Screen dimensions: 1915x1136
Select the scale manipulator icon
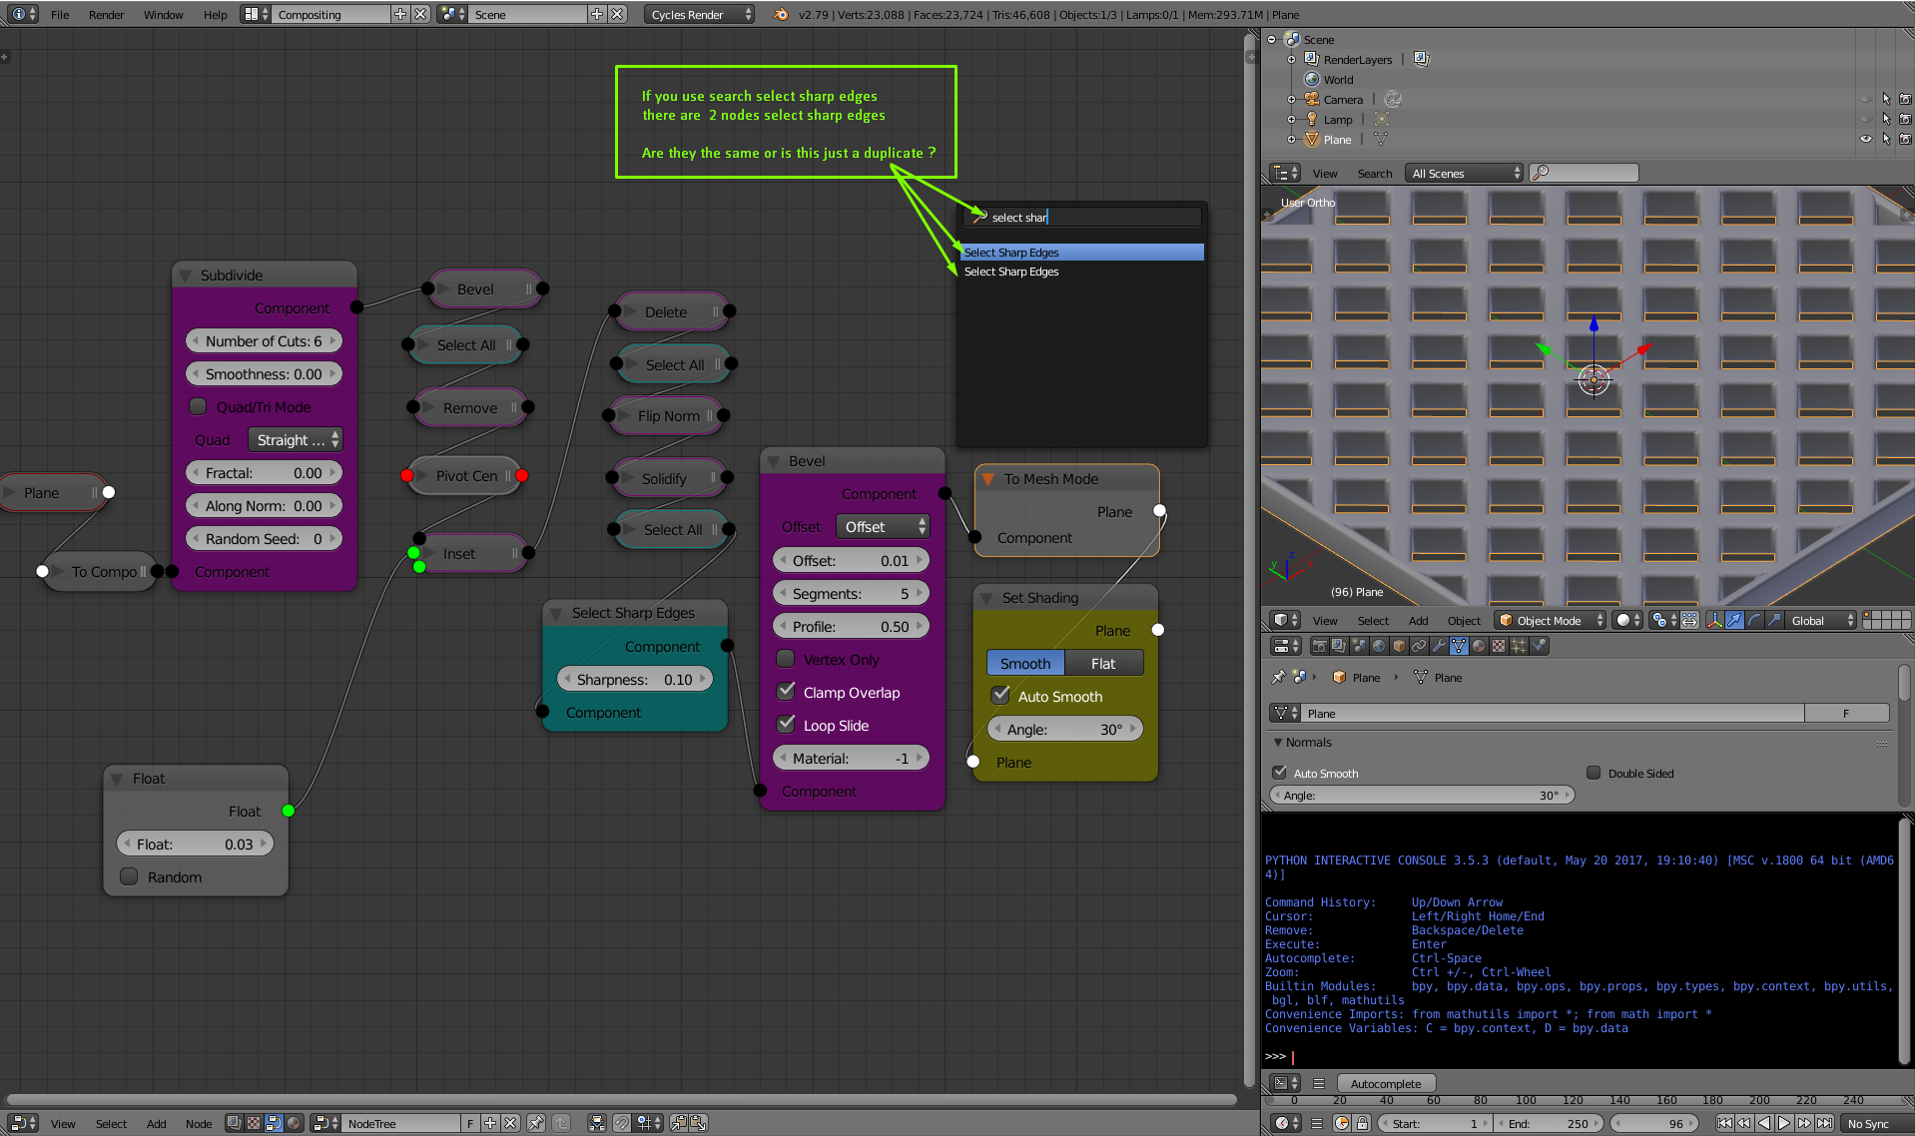pos(1773,620)
